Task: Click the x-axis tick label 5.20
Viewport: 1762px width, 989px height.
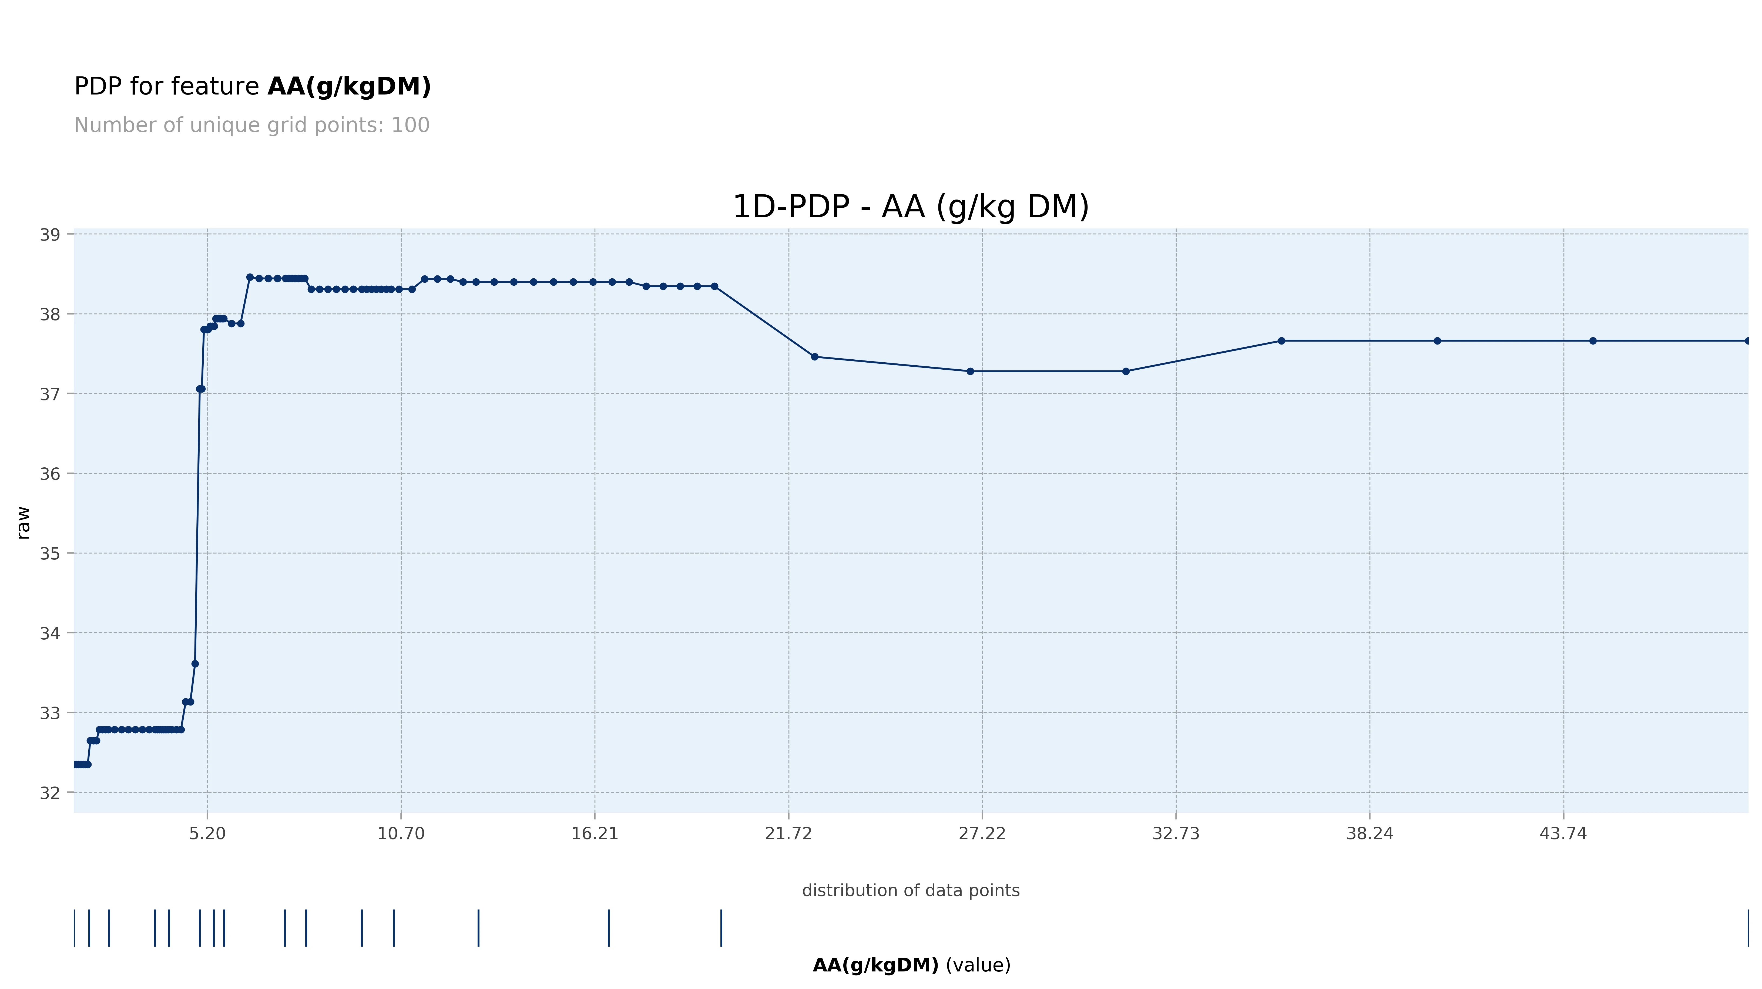Action: point(207,834)
